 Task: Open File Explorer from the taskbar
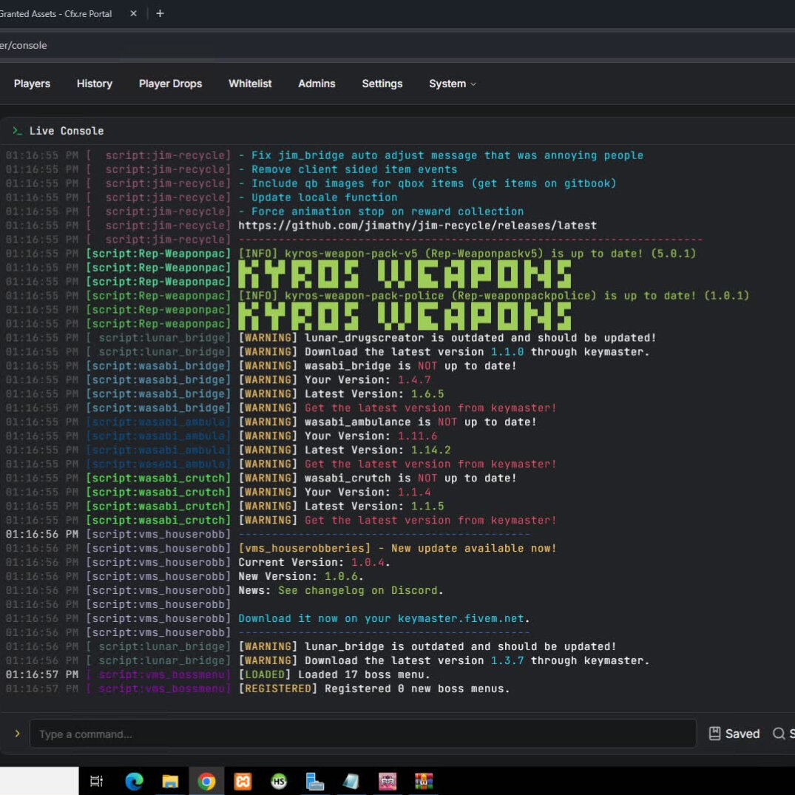[x=170, y=781]
